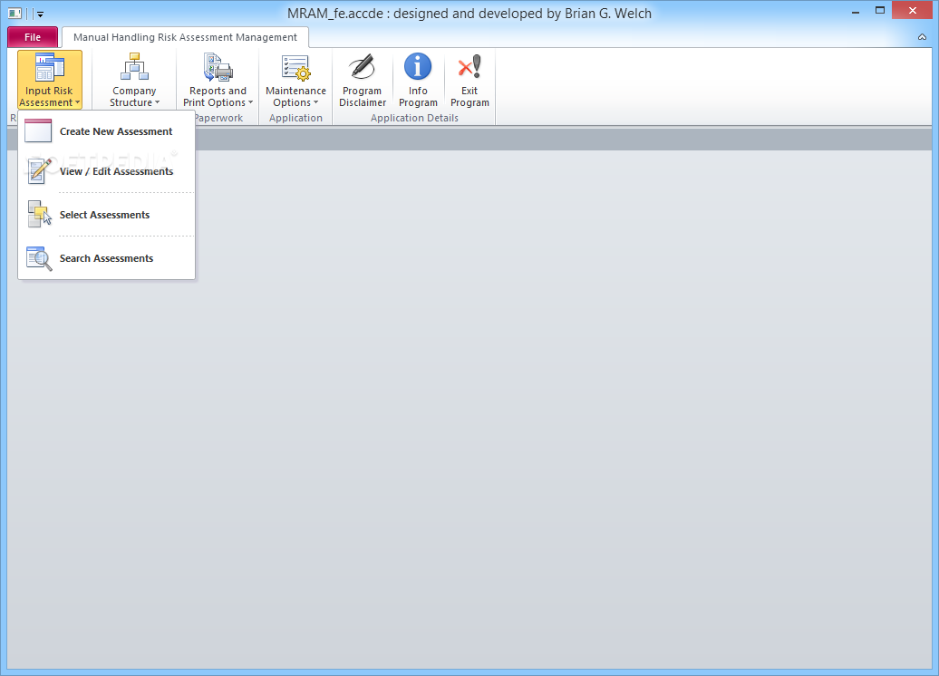Viewport: 939px width, 676px height.
Task: Collapse the ribbon with the chevron
Action: pyautogui.click(x=923, y=37)
